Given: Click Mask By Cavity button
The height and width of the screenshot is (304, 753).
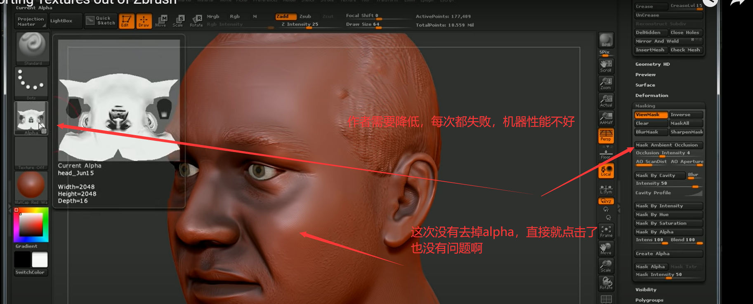Looking at the screenshot, I should tap(660, 175).
